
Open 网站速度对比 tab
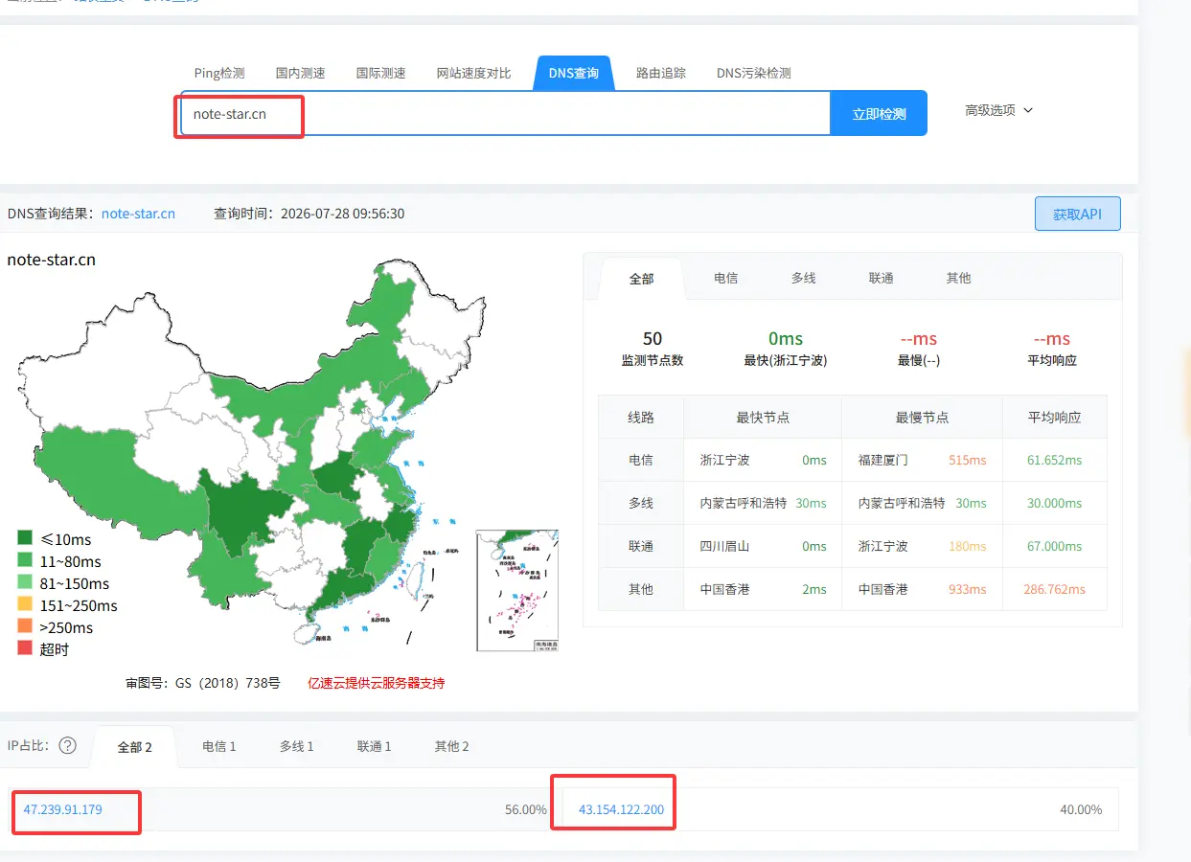473,73
